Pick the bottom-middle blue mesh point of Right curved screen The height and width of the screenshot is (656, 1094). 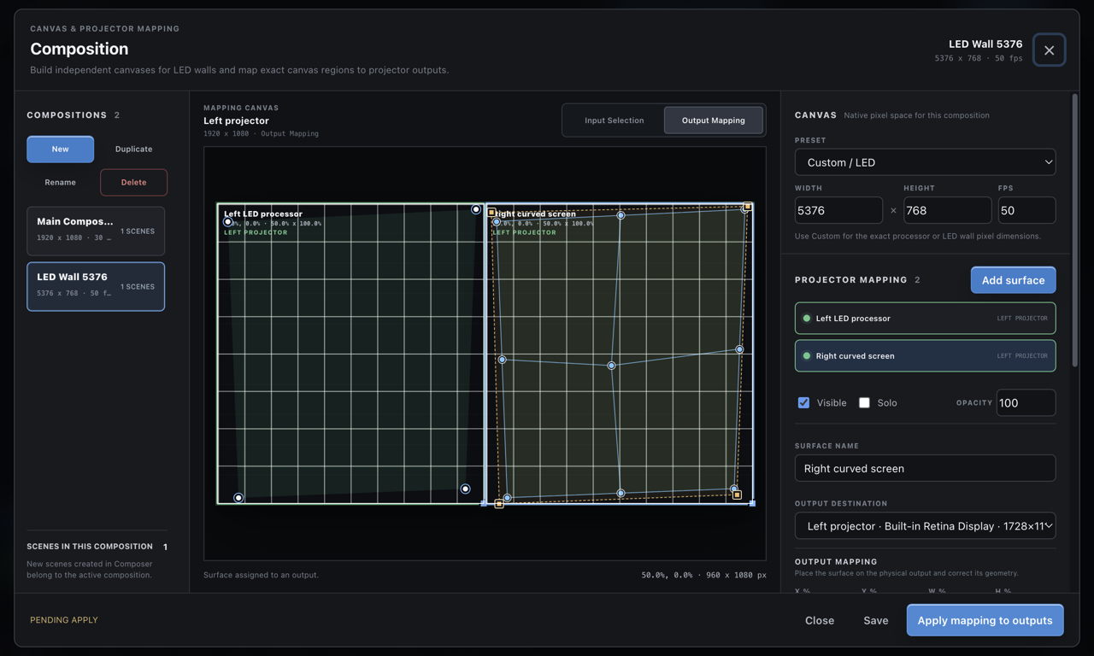(621, 493)
